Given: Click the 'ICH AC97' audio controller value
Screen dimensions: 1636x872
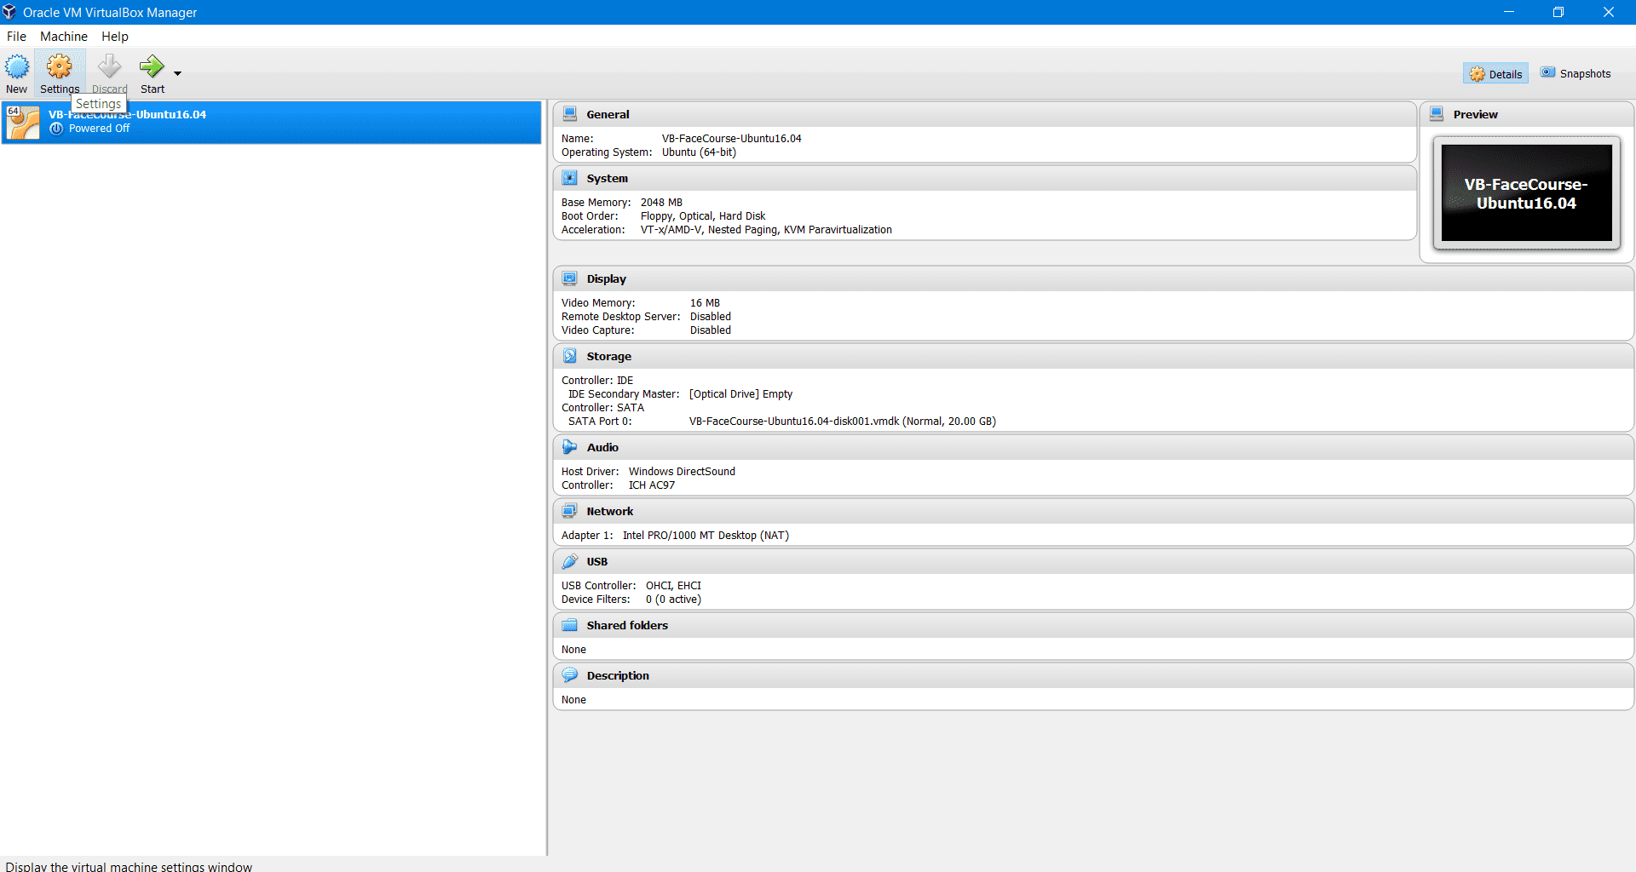Looking at the screenshot, I should pyautogui.click(x=652, y=485).
